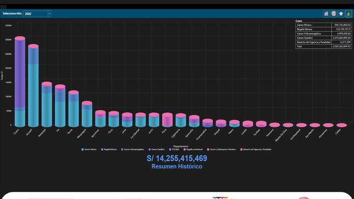Click the Loreto axis label
This screenshot has height=199, width=354.
pyautogui.click(x=244, y=132)
